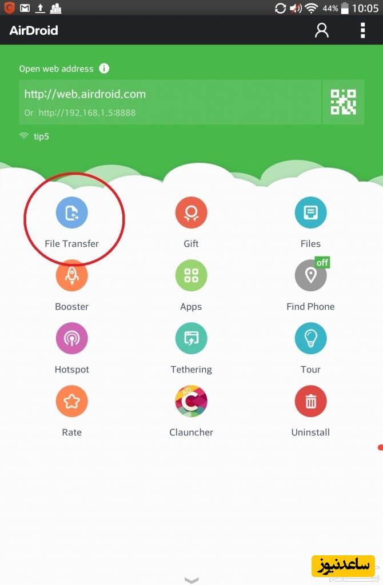
Task: Toggle the Find Phone off badge
Action: point(322,263)
